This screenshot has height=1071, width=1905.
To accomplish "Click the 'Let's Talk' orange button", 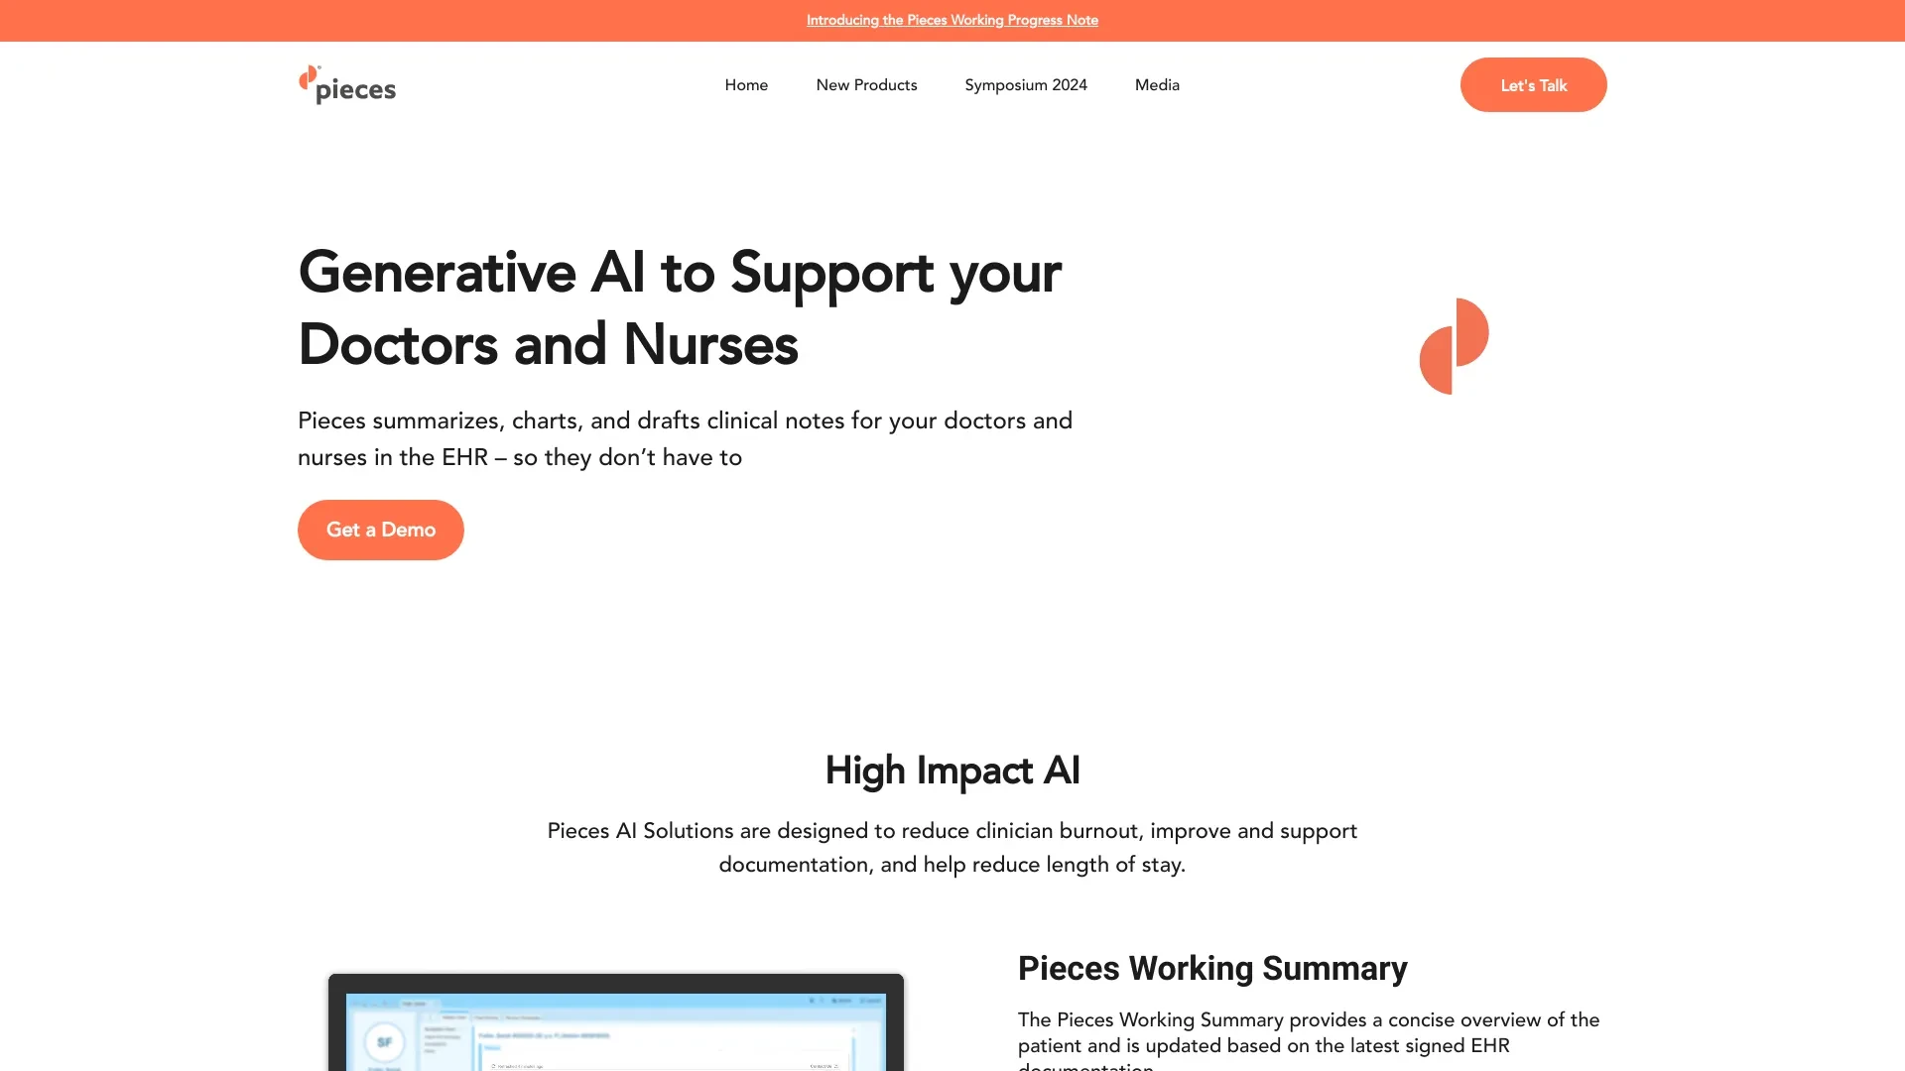I will click(x=1533, y=83).
